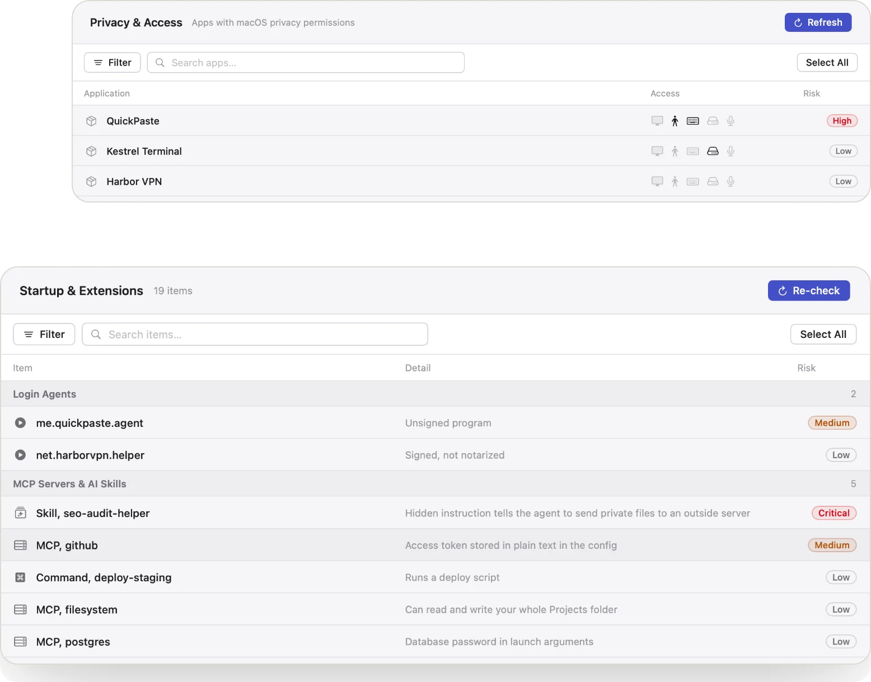The width and height of the screenshot is (871, 682).
Task: Click the net.harborvpn.helper play icon
Action: point(20,455)
